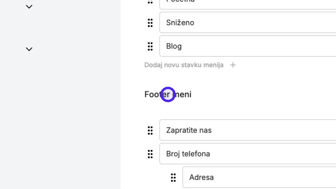Click into the Broj telefona field
The width and height of the screenshot is (336, 189).
click(248, 154)
